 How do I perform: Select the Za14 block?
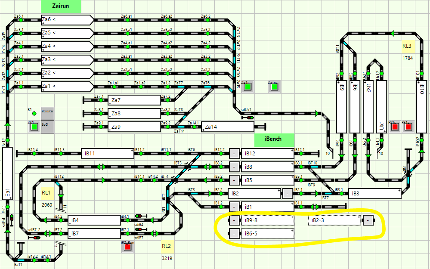click(x=227, y=127)
